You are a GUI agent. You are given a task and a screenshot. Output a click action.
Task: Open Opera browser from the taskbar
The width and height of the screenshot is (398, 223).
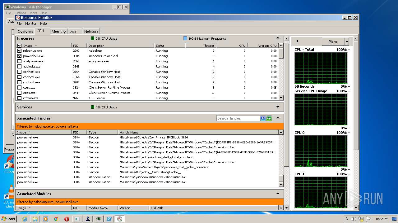coord(67,219)
